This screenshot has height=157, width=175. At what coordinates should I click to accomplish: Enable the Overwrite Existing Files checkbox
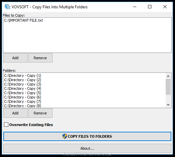6,125
